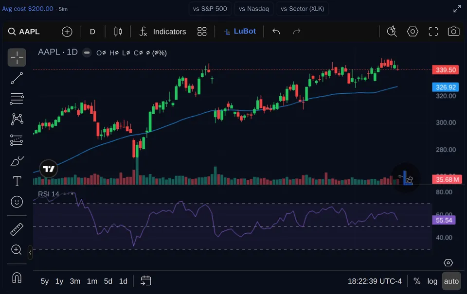The width and height of the screenshot is (467, 294).
Task: Toggle log scale mode
Action: coord(432,281)
